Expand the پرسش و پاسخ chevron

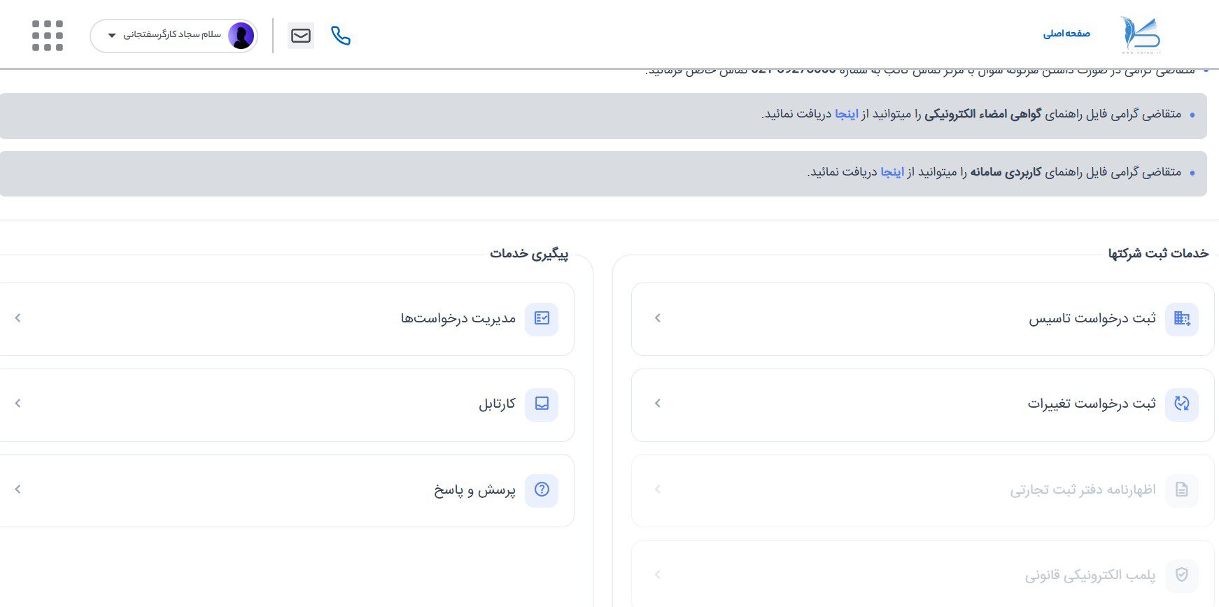(18, 490)
